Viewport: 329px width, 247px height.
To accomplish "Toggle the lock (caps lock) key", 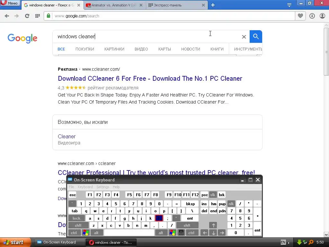I will pos(76,218).
